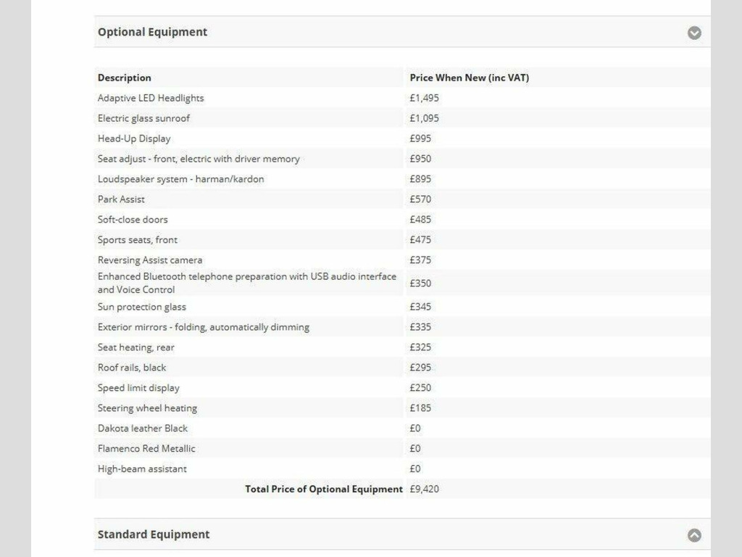Click the Adaptive LED Headlights row label
Viewport: 742px width, 557px height.
point(151,98)
